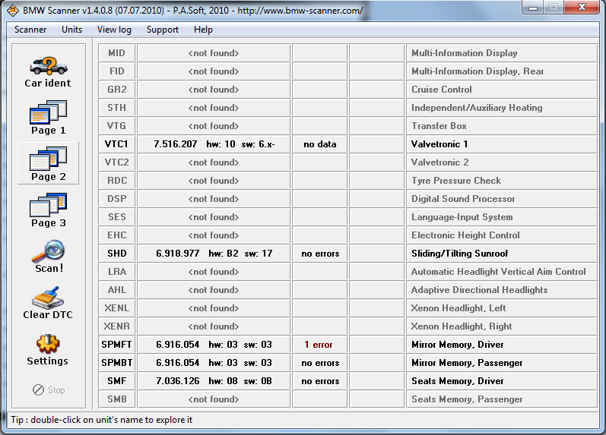Click the SHD sunroof unit button
606x435 pixels.
tap(117, 254)
